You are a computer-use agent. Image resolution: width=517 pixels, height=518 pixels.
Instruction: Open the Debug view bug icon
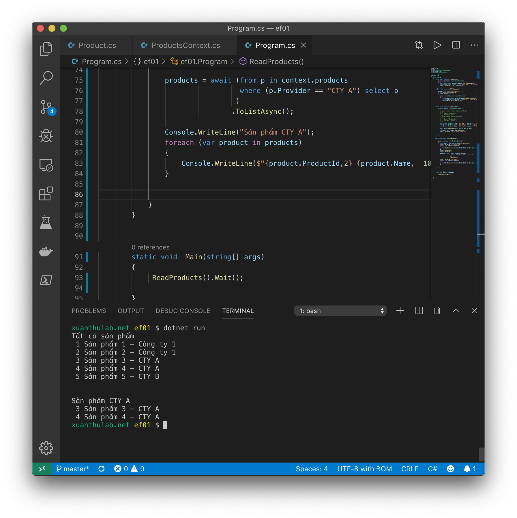[46, 136]
